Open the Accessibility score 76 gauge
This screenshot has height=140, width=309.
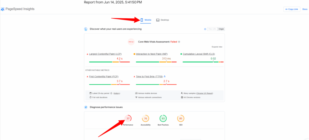[145, 119]
